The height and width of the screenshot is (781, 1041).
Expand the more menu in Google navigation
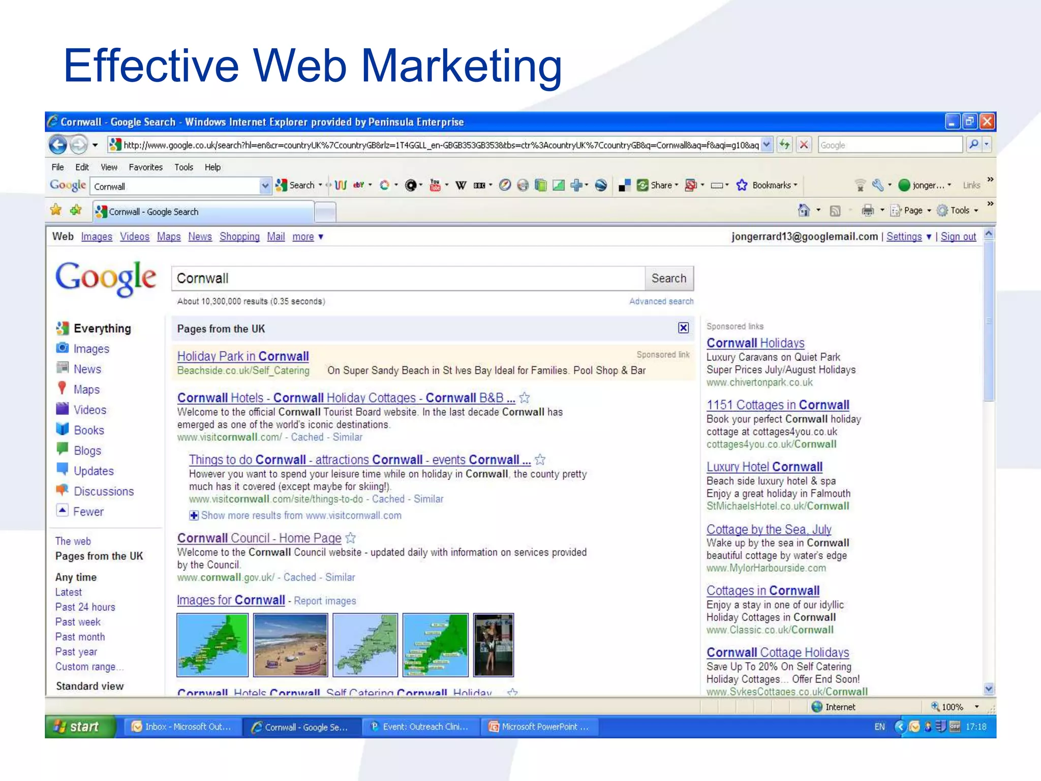(308, 236)
